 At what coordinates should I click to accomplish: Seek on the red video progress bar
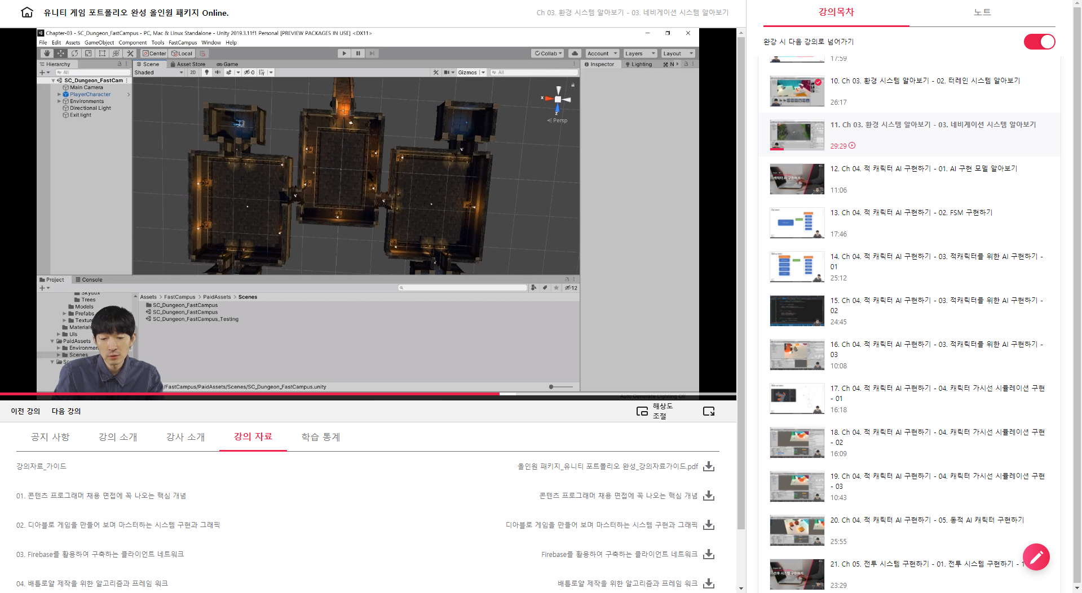368,394
